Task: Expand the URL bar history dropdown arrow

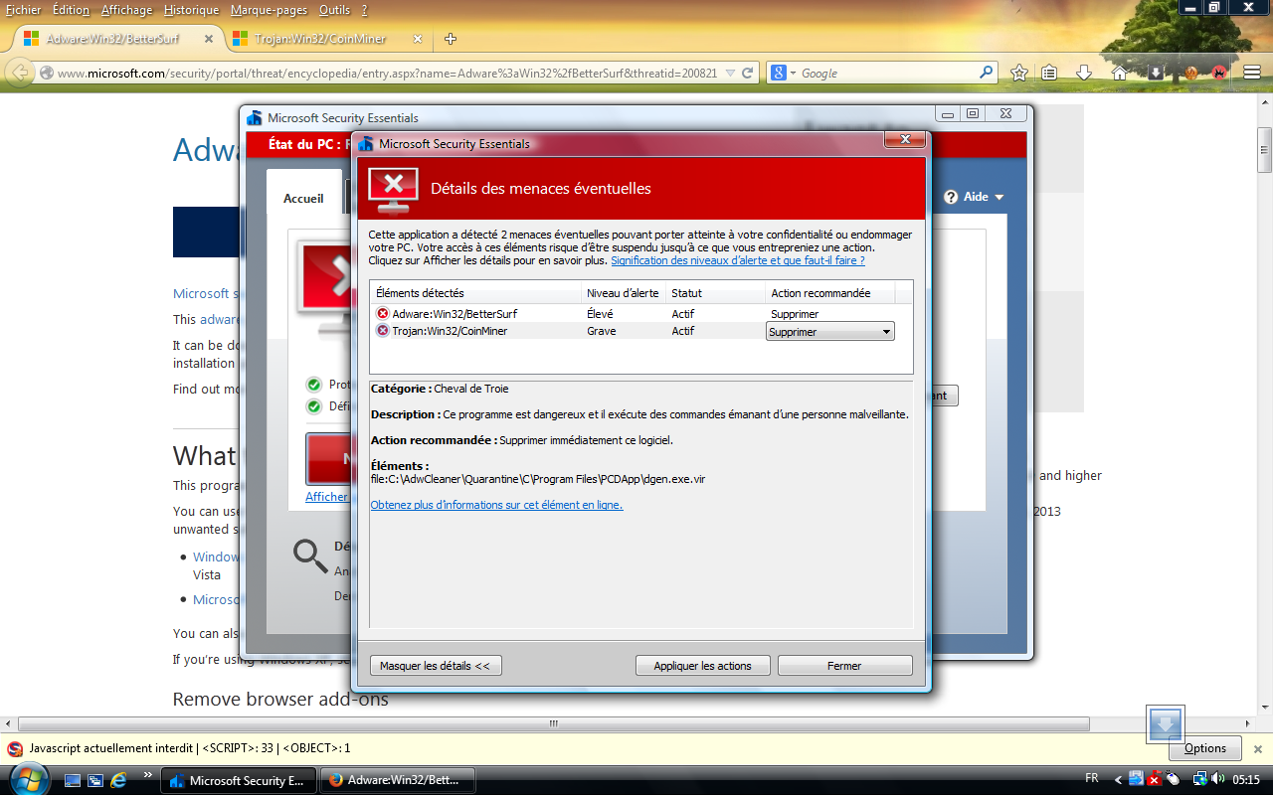Action: [731, 73]
